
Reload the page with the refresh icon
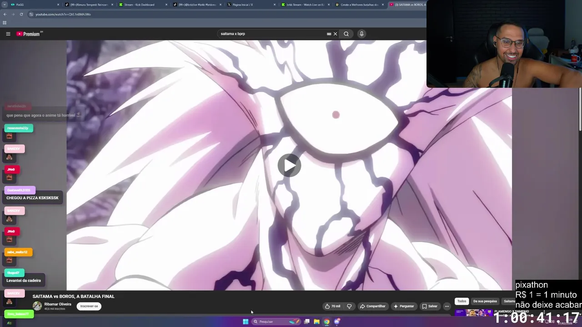(21, 14)
